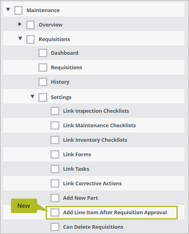
Task: Tick Link Maintenance Checklists checkbox
Action: coord(55,126)
